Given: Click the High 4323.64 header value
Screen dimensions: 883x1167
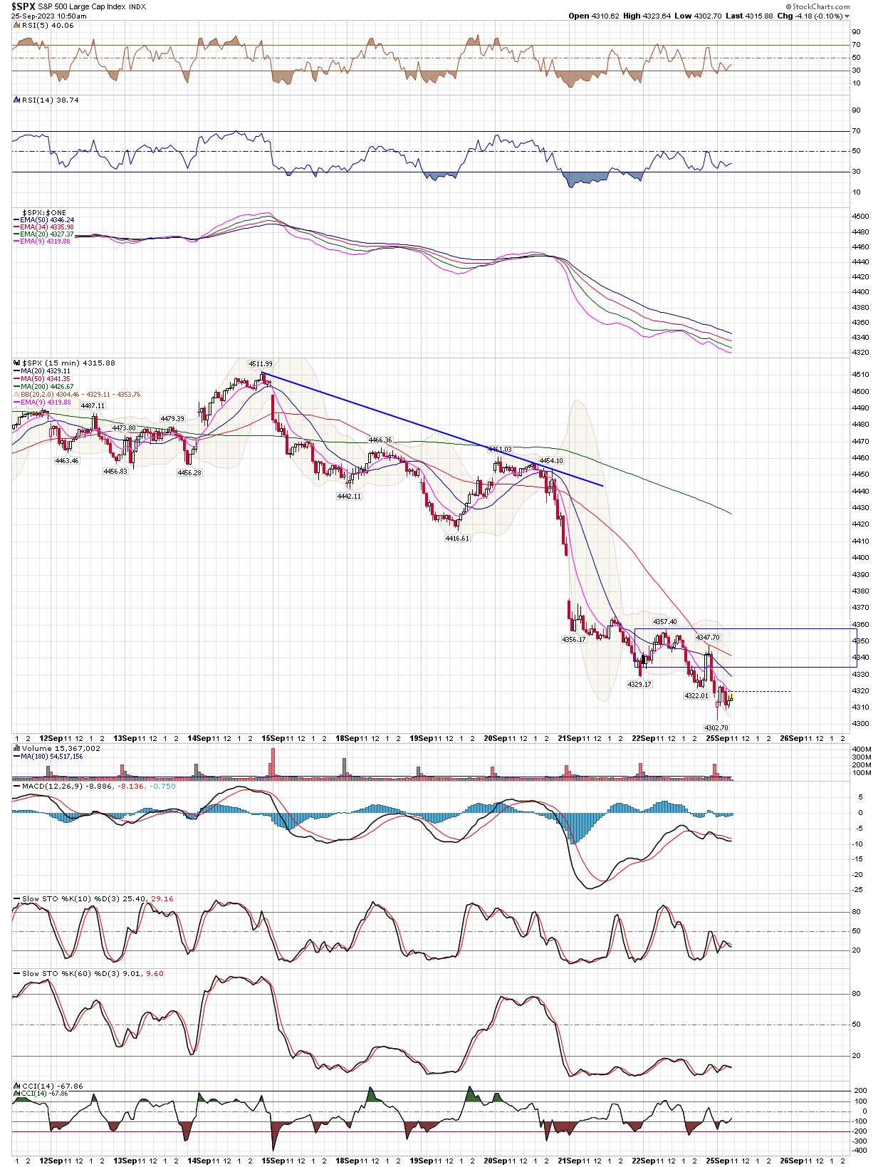Looking at the screenshot, I should tap(647, 16).
